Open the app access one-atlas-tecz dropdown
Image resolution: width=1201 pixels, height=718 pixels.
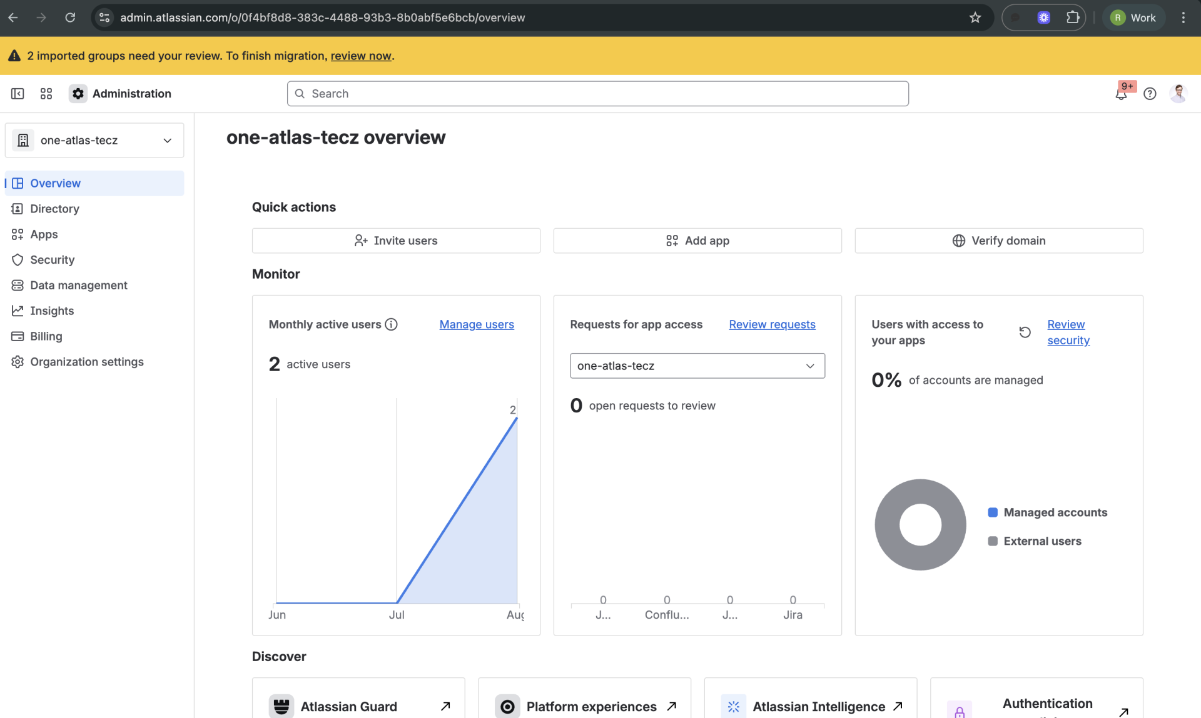coord(697,366)
